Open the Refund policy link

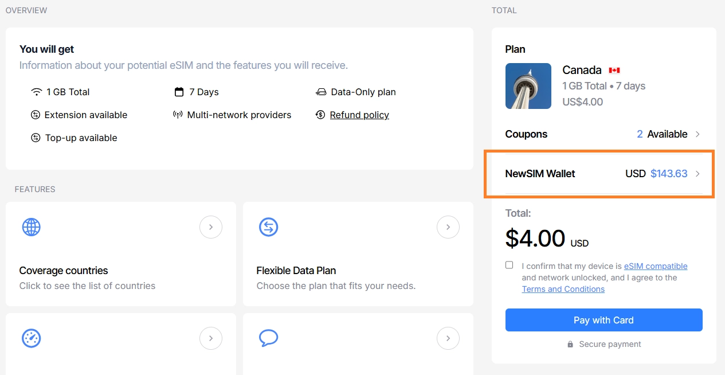359,115
